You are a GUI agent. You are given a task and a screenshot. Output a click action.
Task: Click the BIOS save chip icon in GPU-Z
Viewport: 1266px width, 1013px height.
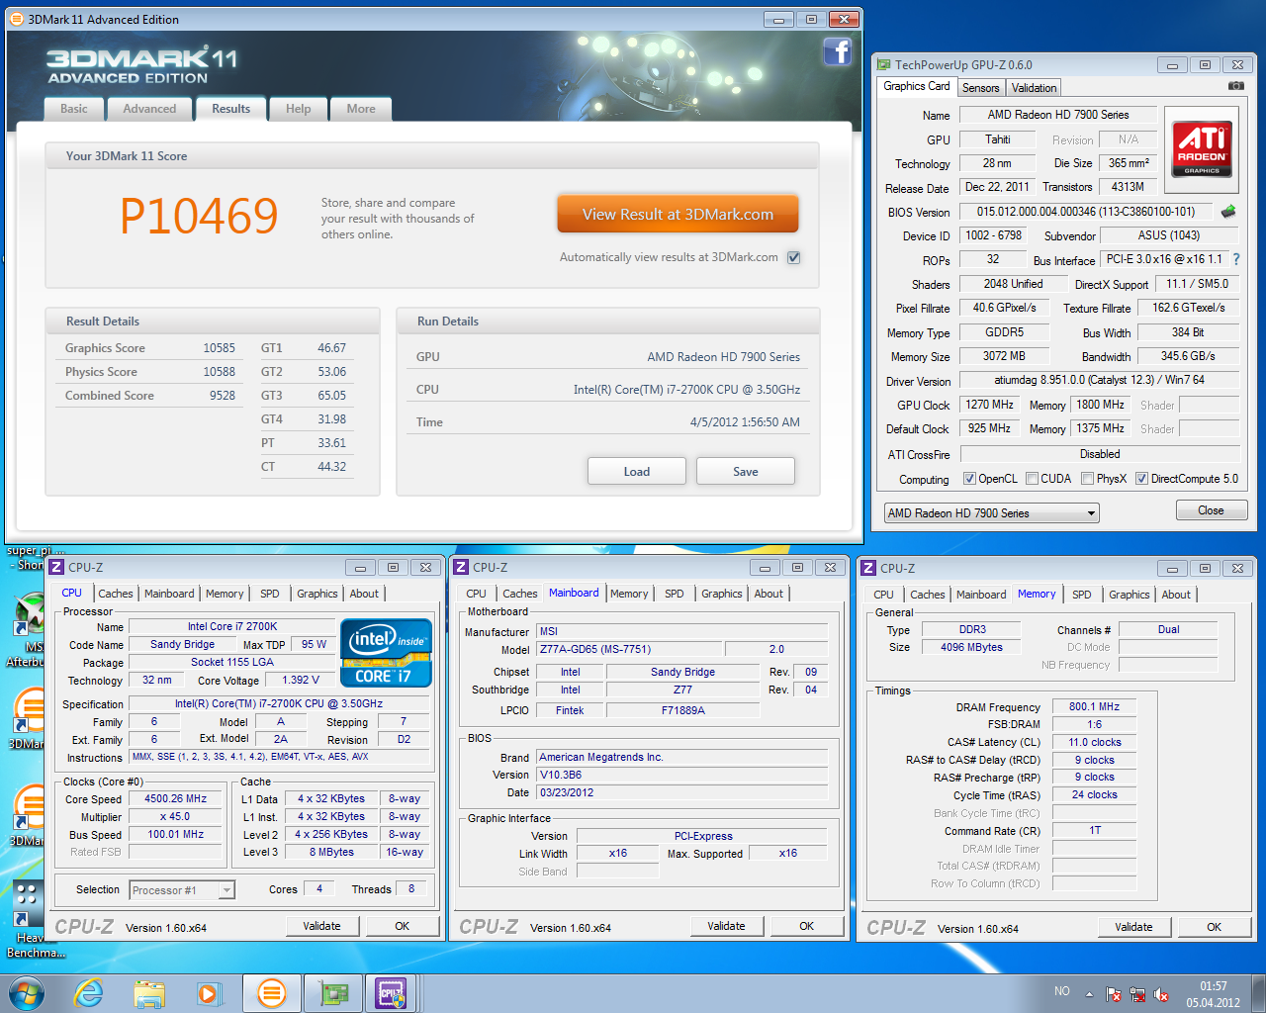(1228, 212)
